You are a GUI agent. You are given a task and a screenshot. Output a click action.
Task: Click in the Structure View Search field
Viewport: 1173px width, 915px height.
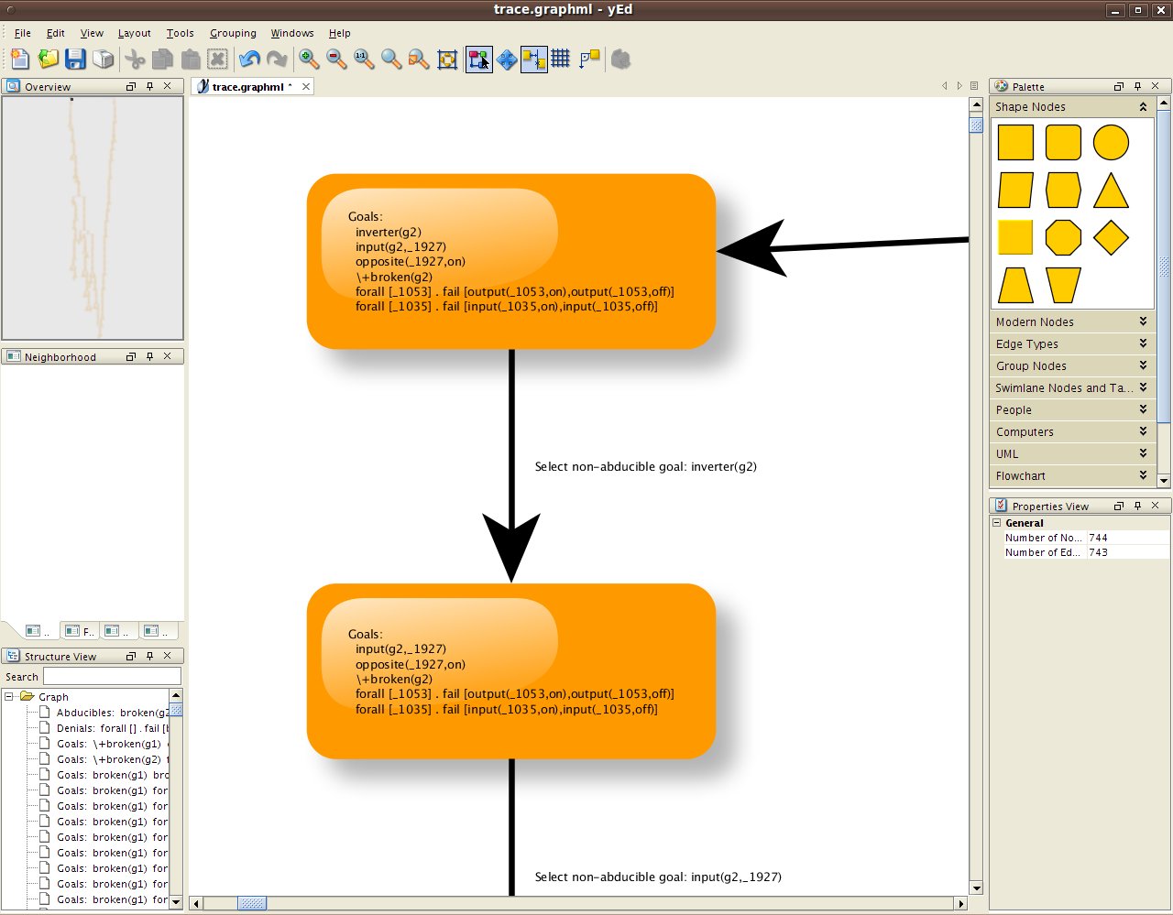tap(112, 677)
